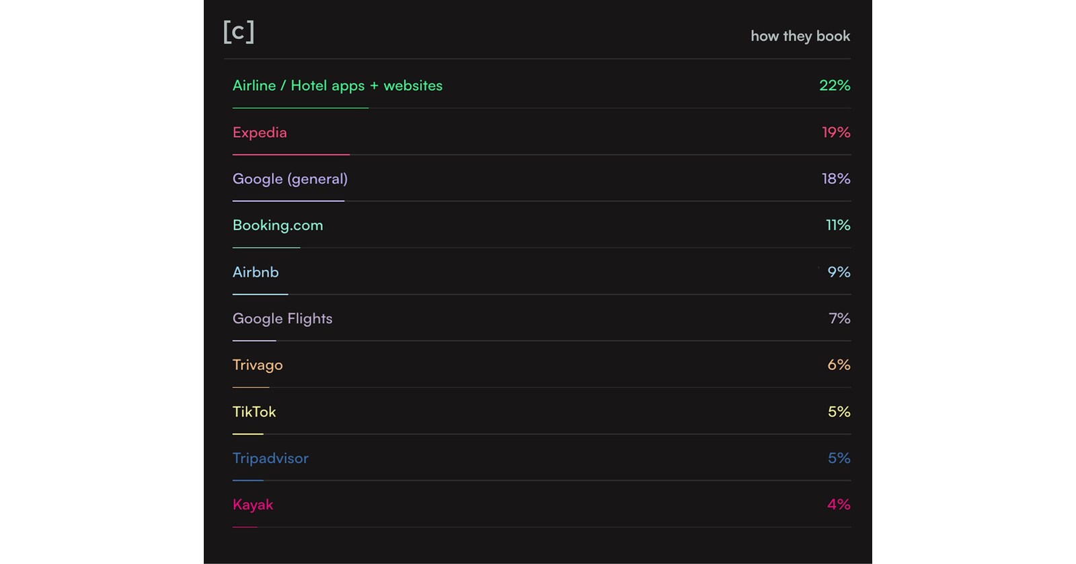Click the 19% Expedia percentage
The image size is (1076, 564).
point(835,133)
